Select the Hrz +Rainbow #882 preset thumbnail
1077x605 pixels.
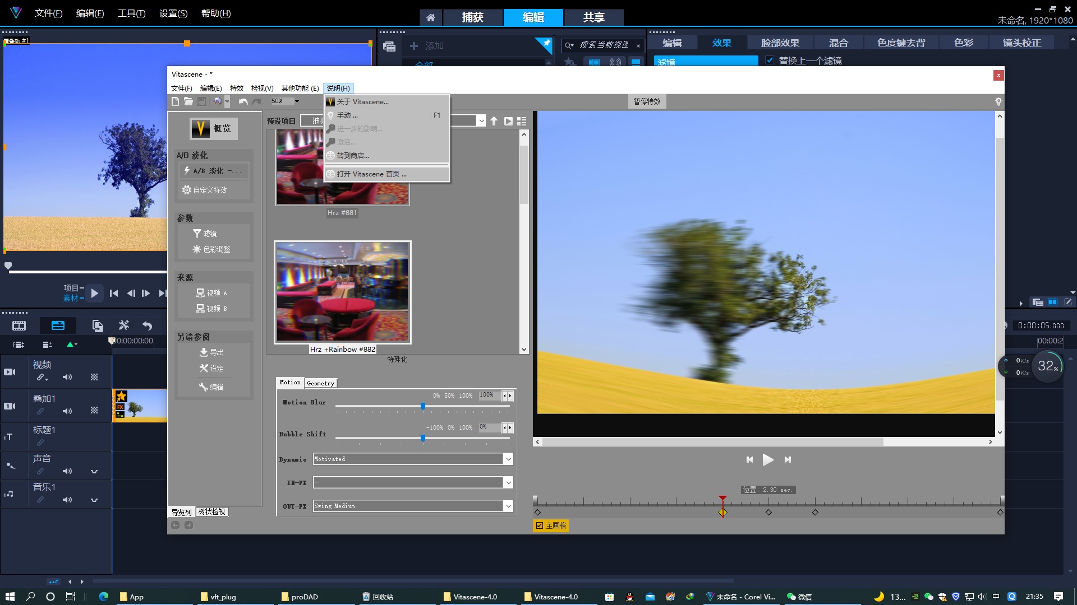pyautogui.click(x=343, y=292)
